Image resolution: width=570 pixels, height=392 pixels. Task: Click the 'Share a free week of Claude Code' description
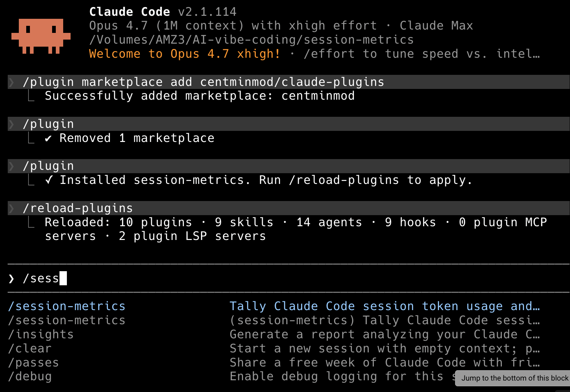[x=385, y=362]
